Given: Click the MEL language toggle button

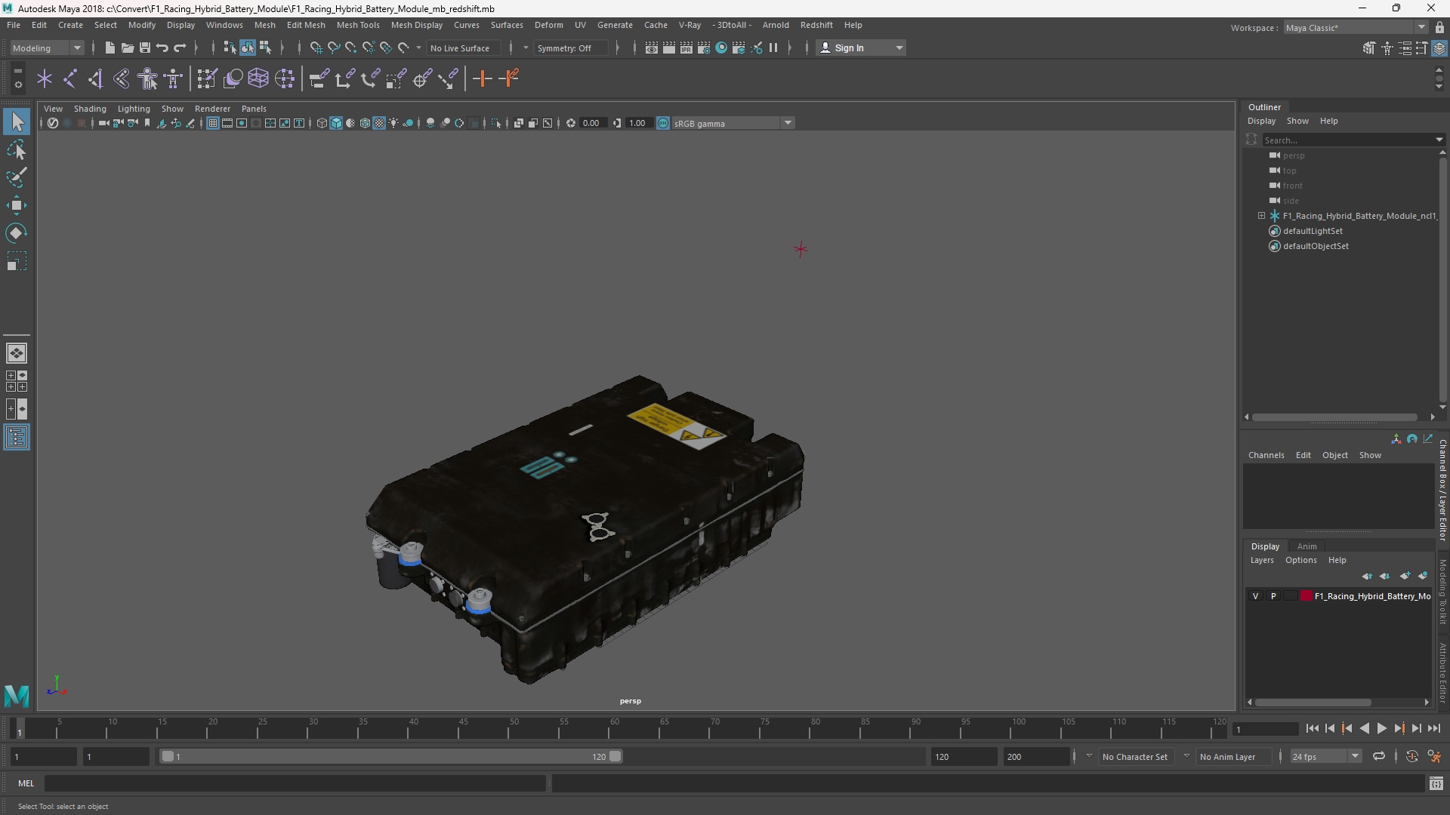Looking at the screenshot, I should point(26,783).
